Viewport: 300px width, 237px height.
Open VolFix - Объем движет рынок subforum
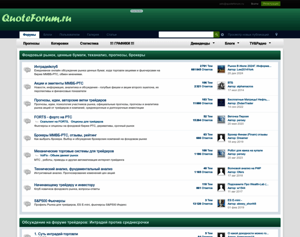pyautogui.click(x=59, y=156)
